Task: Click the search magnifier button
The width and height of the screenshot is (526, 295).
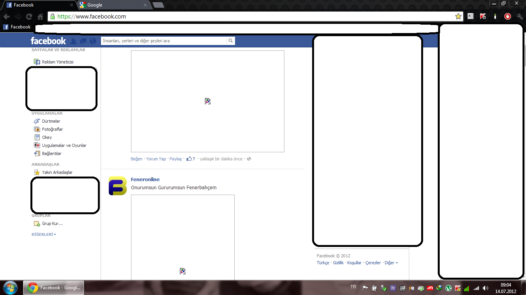Action: pyautogui.click(x=230, y=41)
